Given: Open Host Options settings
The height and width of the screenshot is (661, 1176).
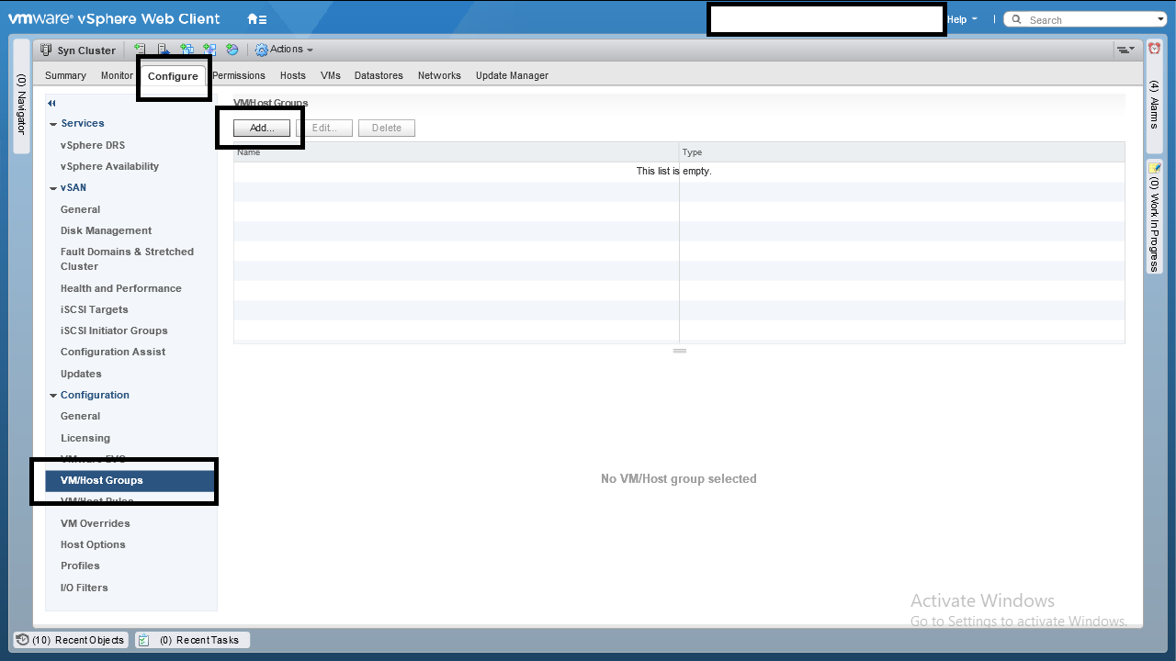Looking at the screenshot, I should click(x=93, y=544).
